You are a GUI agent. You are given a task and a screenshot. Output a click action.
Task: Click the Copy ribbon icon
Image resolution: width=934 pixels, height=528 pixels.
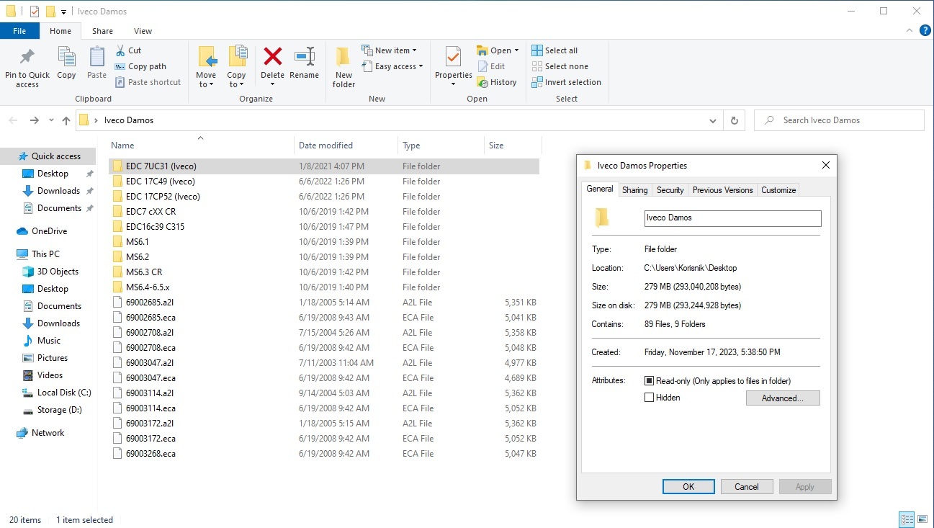(66, 58)
